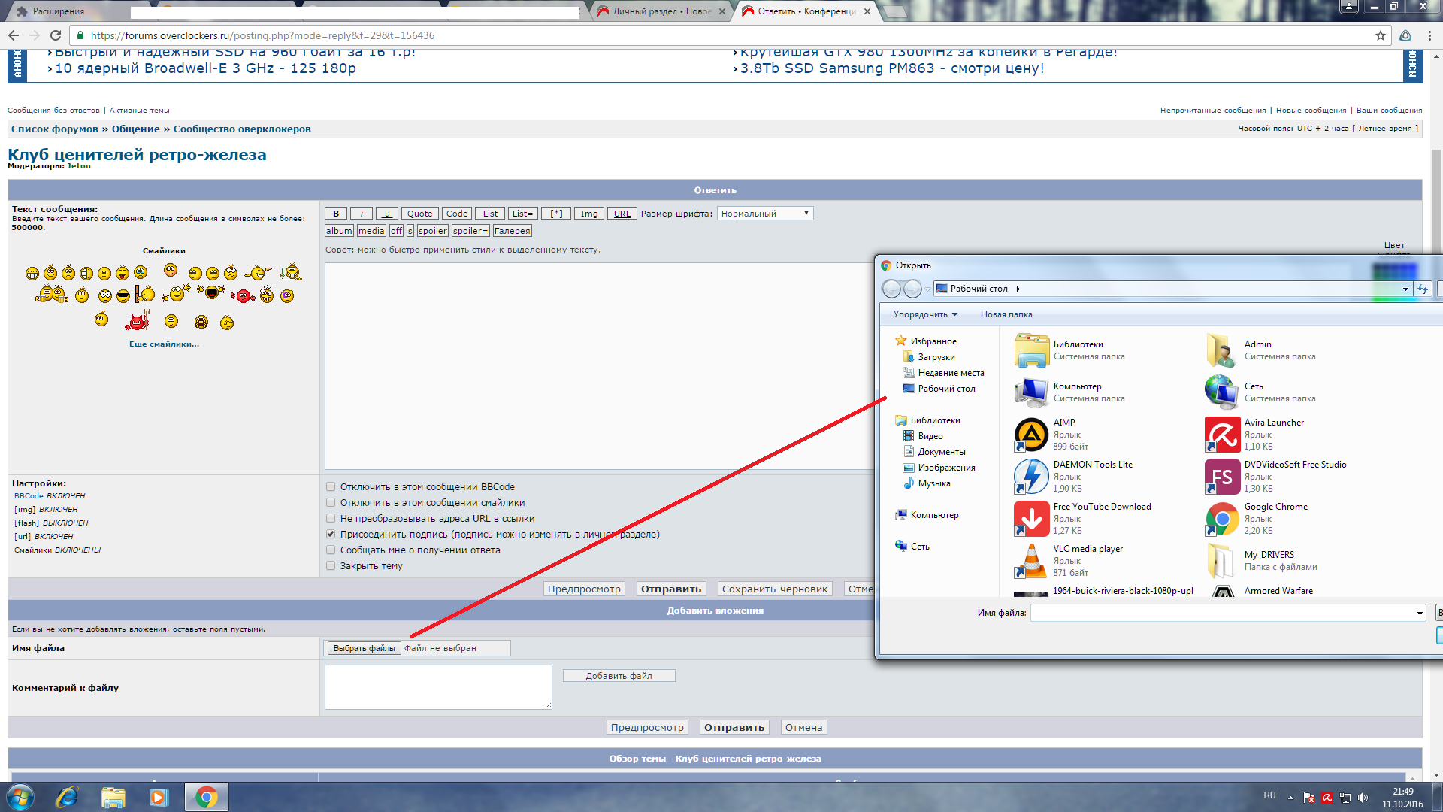This screenshot has width=1443, height=812.
Task: Click the Free YouTube Download icon
Action: click(x=1031, y=519)
